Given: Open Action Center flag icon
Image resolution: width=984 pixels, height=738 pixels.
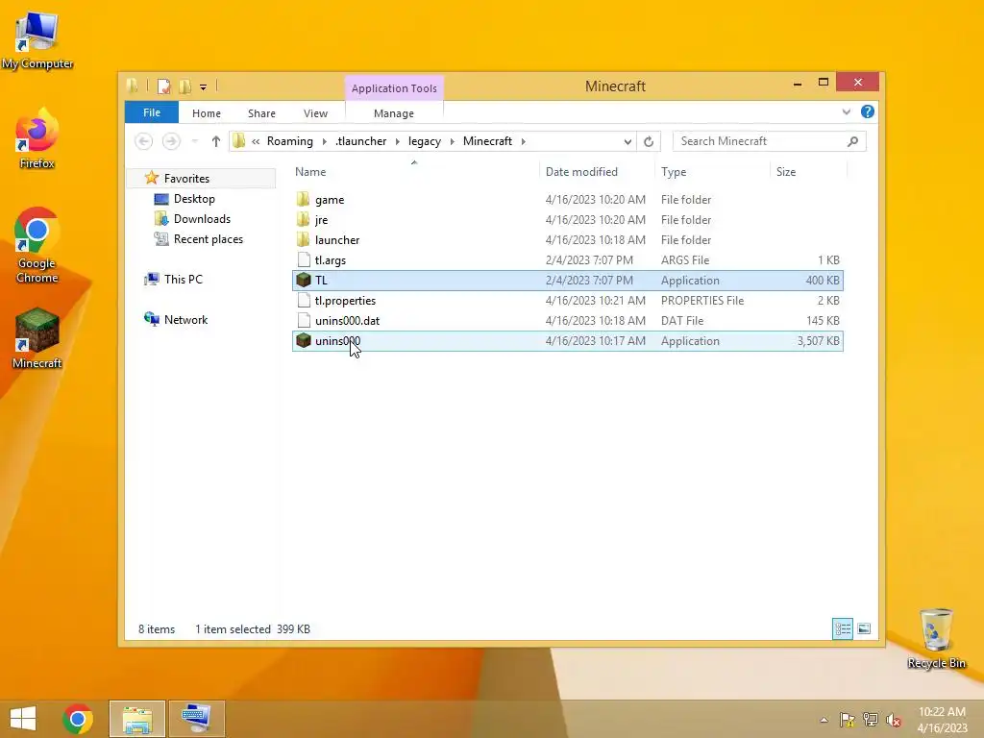Looking at the screenshot, I should (x=847, y=720).
